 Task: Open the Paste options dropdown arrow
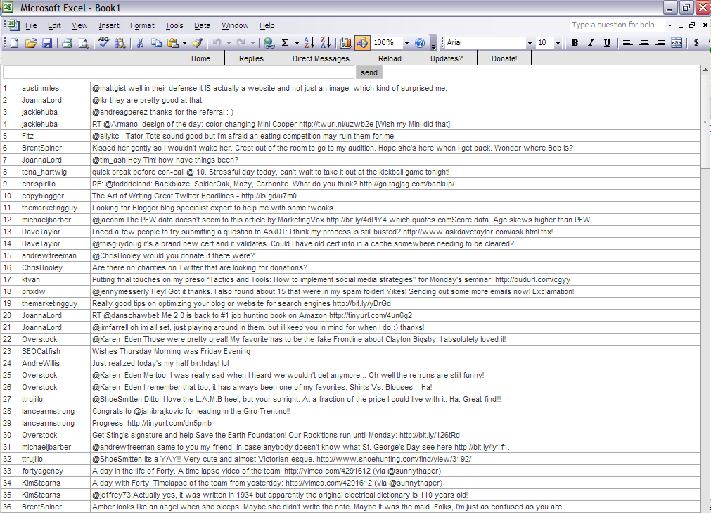(x=184, y=43)
